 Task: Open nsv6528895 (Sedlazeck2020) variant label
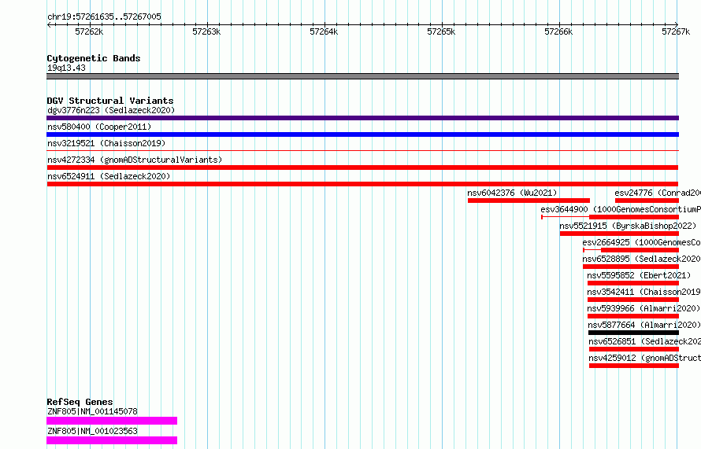[x=642, y=259]
